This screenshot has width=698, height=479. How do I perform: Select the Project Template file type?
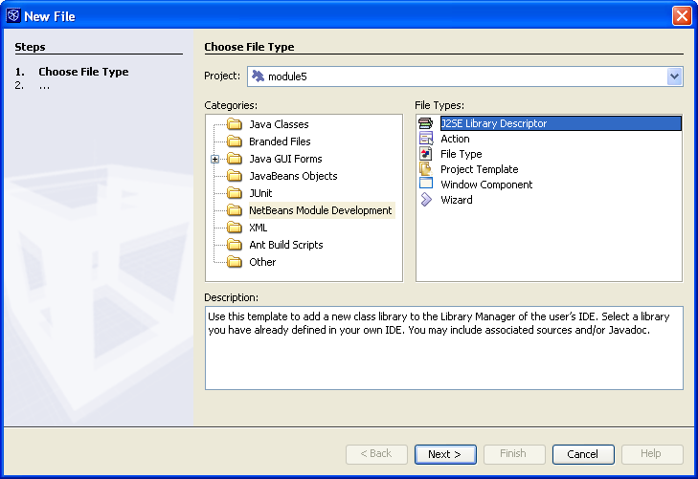coord(480,169)
